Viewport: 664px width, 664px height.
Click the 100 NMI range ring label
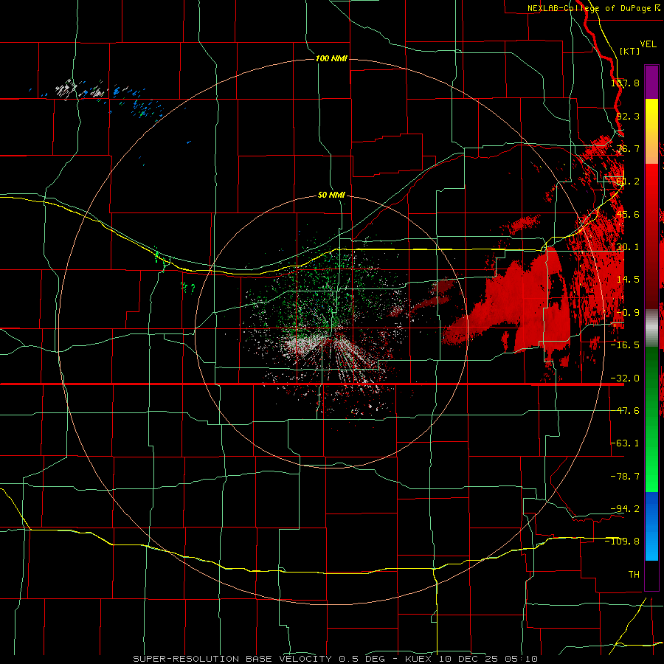click(331, 58)
